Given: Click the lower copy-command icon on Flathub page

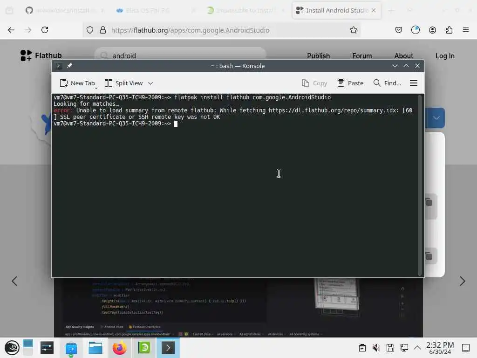Looking at the screenshot, I should coord(429,256).
